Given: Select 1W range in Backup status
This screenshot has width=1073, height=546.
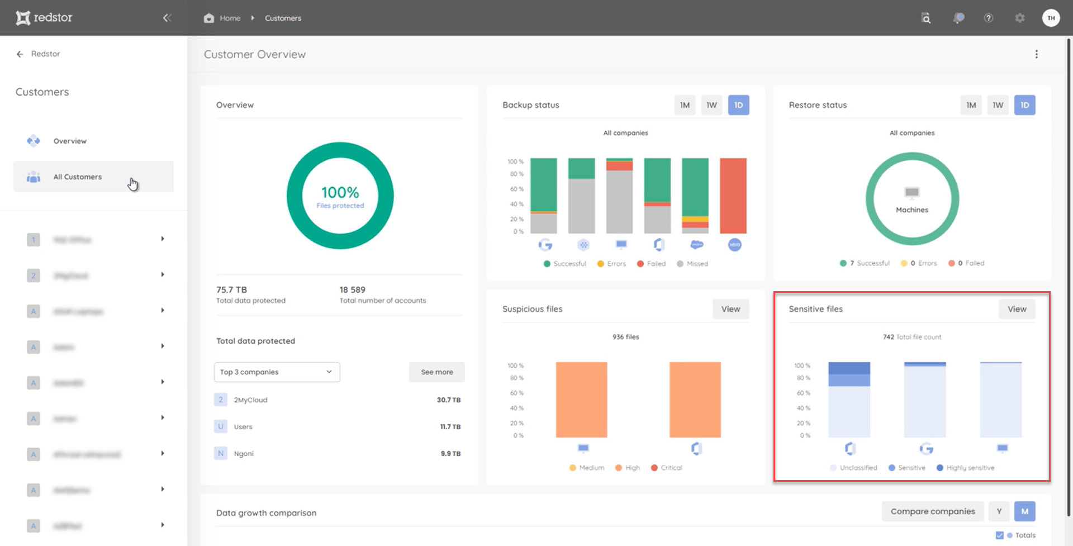Looking at the screenshot, I should (x=711, y=105).
